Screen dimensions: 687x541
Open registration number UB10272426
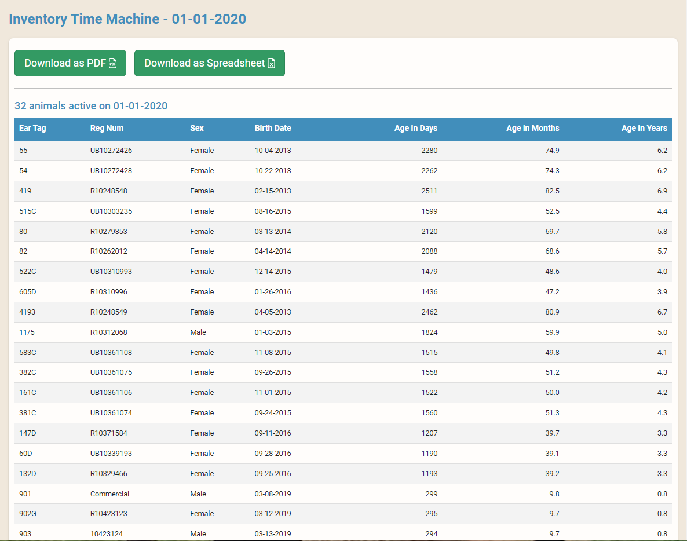point(111,150)
